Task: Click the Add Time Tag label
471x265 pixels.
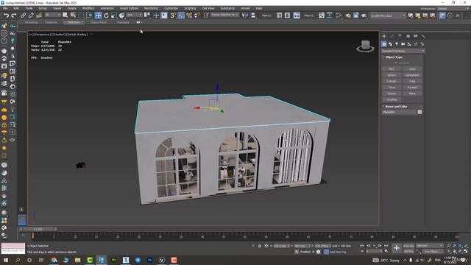Action: click(x=338, y=252)
